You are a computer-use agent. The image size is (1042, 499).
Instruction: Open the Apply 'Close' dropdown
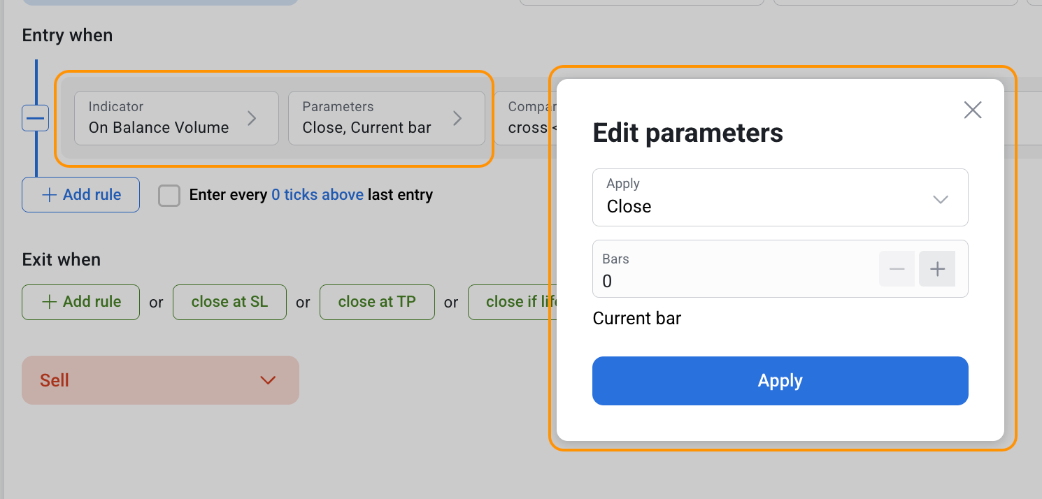coord(780,198)
